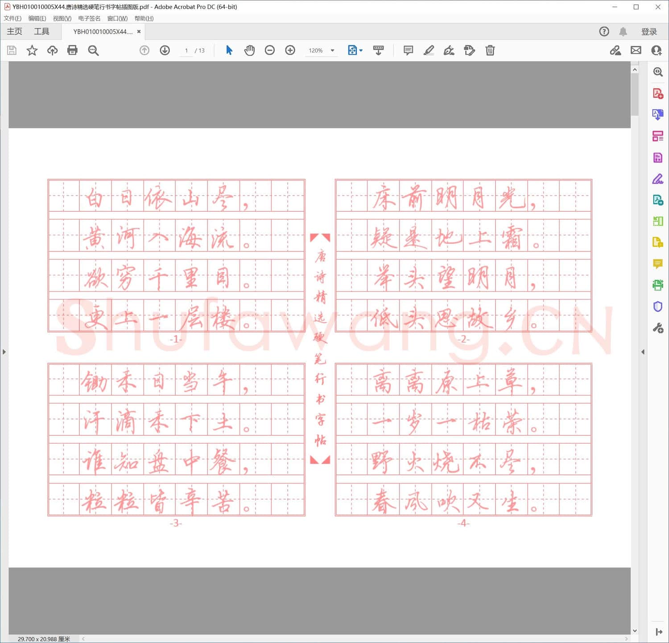Switch to the 工具 tab

(x=41, y=31)
